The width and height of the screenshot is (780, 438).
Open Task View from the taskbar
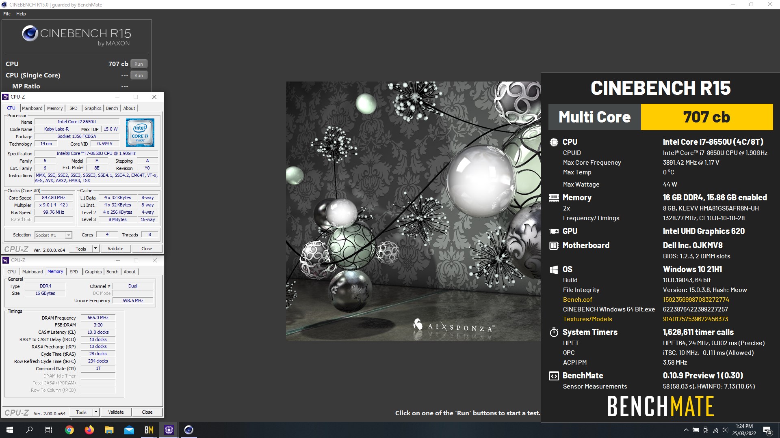coord(49,430)
